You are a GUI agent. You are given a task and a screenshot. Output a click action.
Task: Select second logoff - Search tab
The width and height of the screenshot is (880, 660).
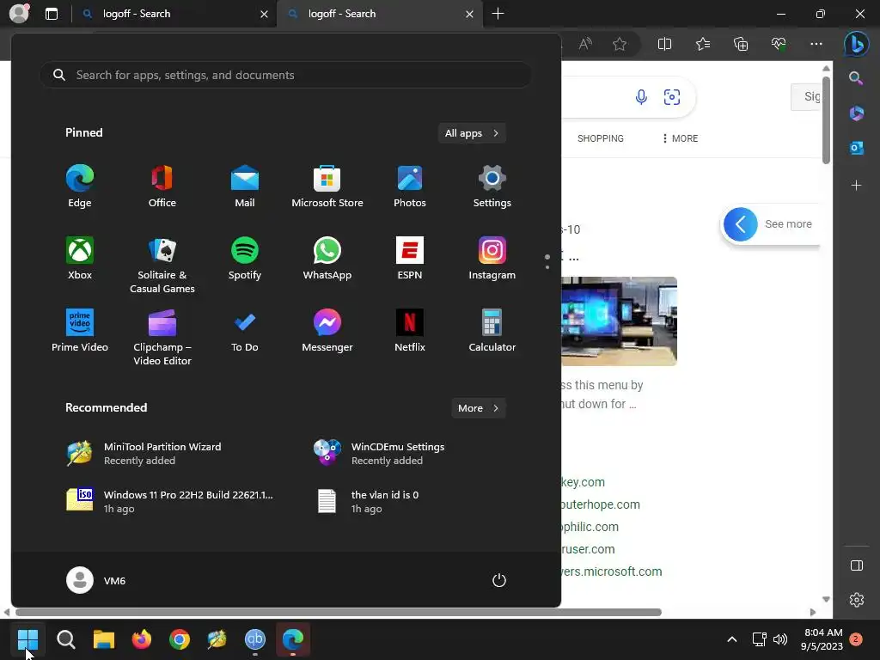tap(379, 14)
